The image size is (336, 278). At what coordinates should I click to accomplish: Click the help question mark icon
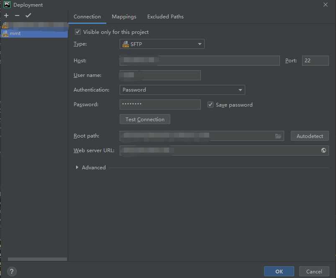[12, 271]
